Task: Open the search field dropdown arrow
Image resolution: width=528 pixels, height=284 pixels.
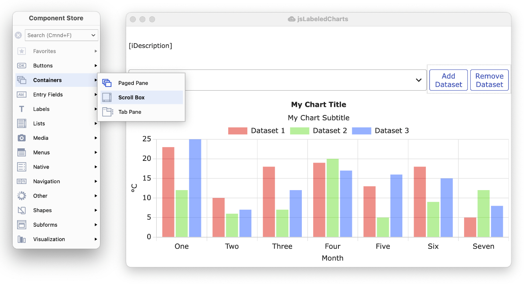Action: click(x=94, y=35)
